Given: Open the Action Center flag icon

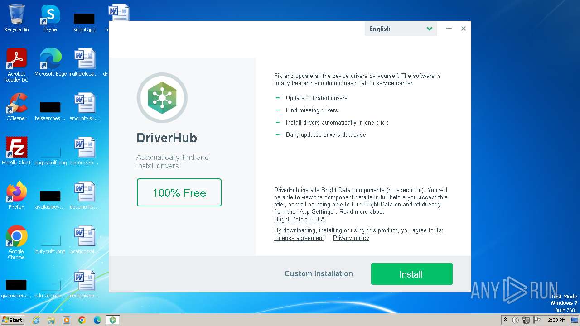Looking at the screenshot, I should pos(537,320).
